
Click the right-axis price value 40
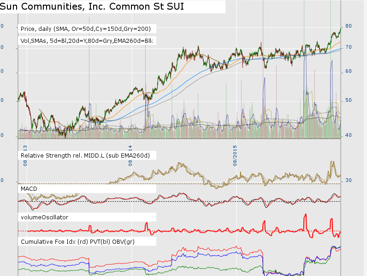[x=348, y=135]
